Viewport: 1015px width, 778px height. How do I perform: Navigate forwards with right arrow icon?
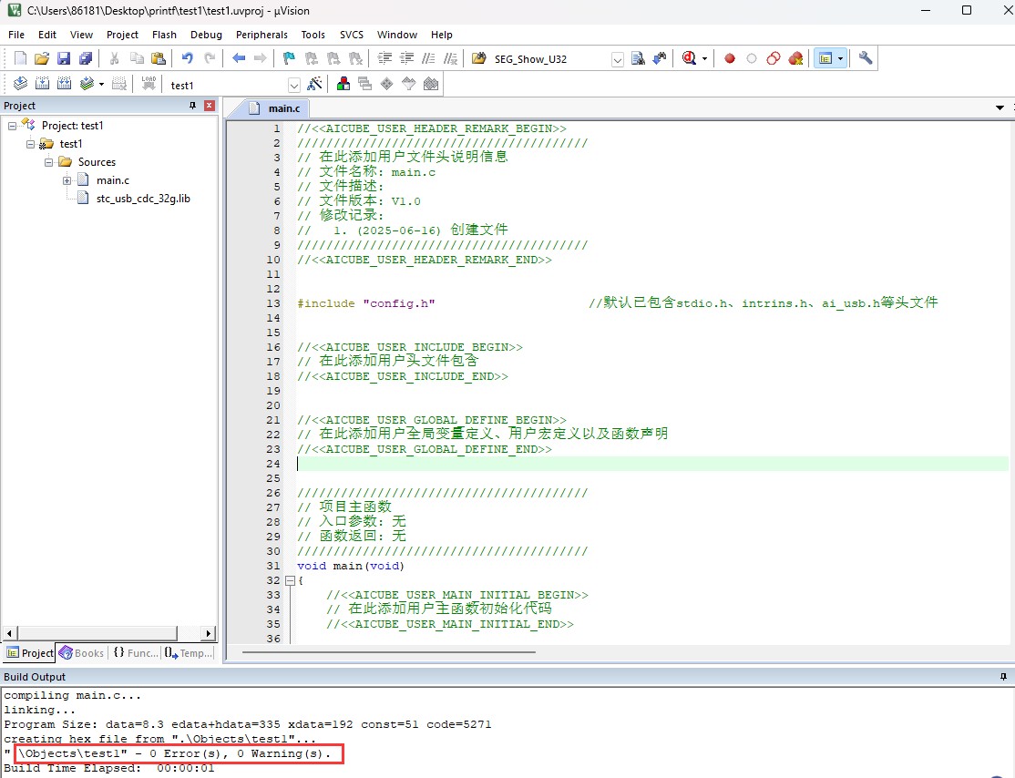click(x=261, y=59)
